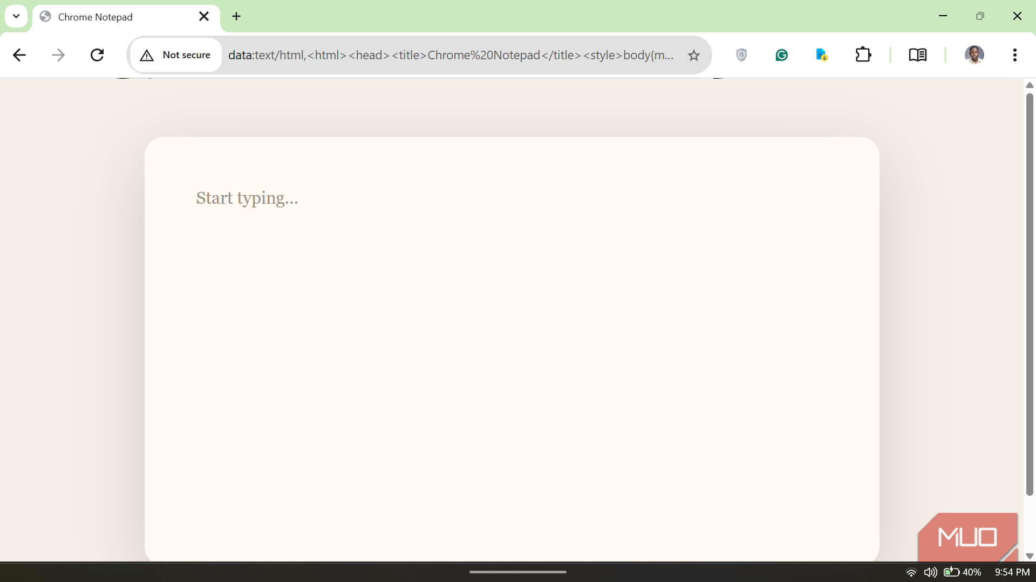
Task: Click the Not secure site info chip
Action: (176, 55)
